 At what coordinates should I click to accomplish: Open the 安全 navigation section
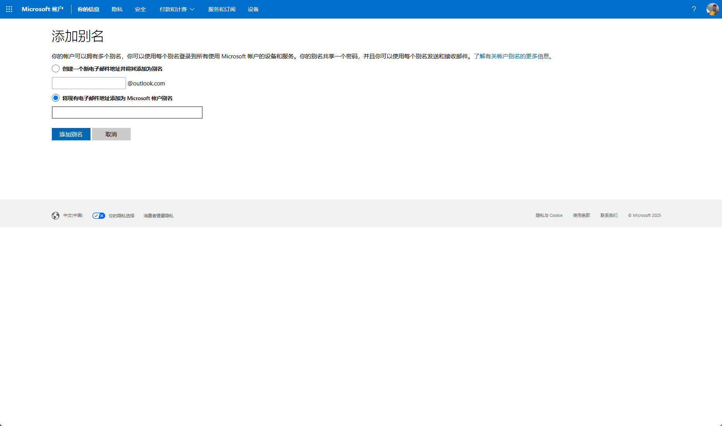point(140,9)
